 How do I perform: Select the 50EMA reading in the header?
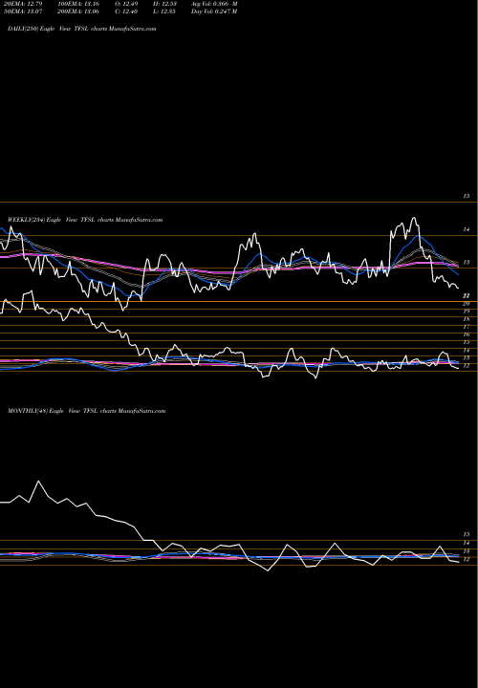coord(23,11)
